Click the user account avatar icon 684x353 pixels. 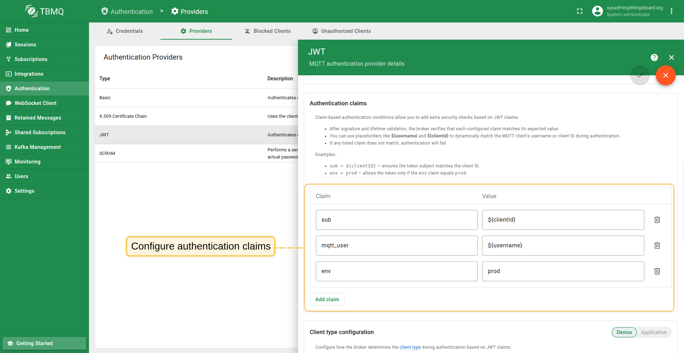[x=597, y=11]
